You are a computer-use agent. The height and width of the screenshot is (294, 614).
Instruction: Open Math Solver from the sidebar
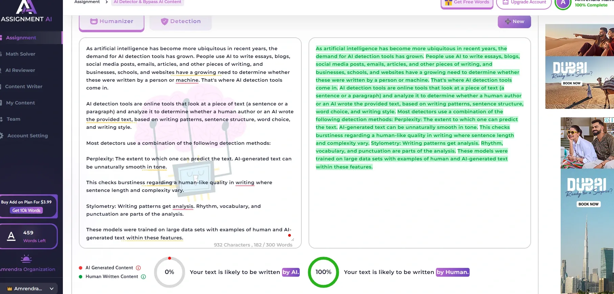coord(20,54)
